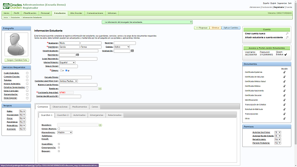Click the Regresar button
Image resolution: width=297 pixels, height=167 pixels.
[x=202, y=28]
